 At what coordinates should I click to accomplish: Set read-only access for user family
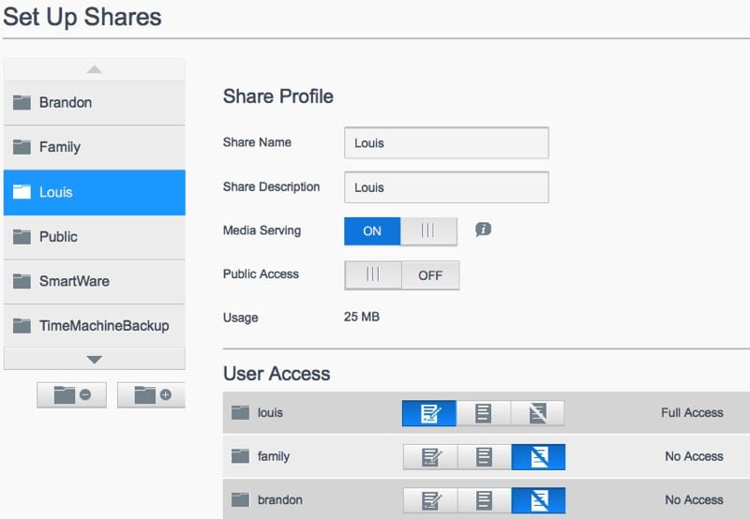pos(484,457)
